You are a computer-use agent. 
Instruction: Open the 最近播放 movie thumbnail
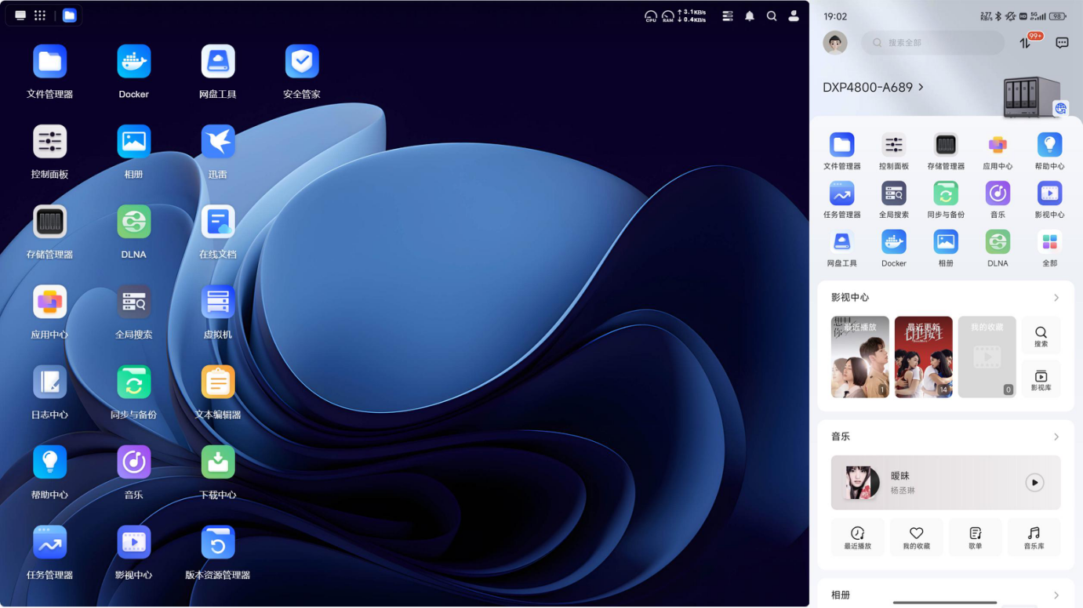click(x=860, y=357)
